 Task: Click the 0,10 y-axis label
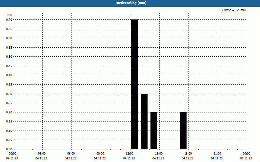pyautogui.click(x=9, y=131)
